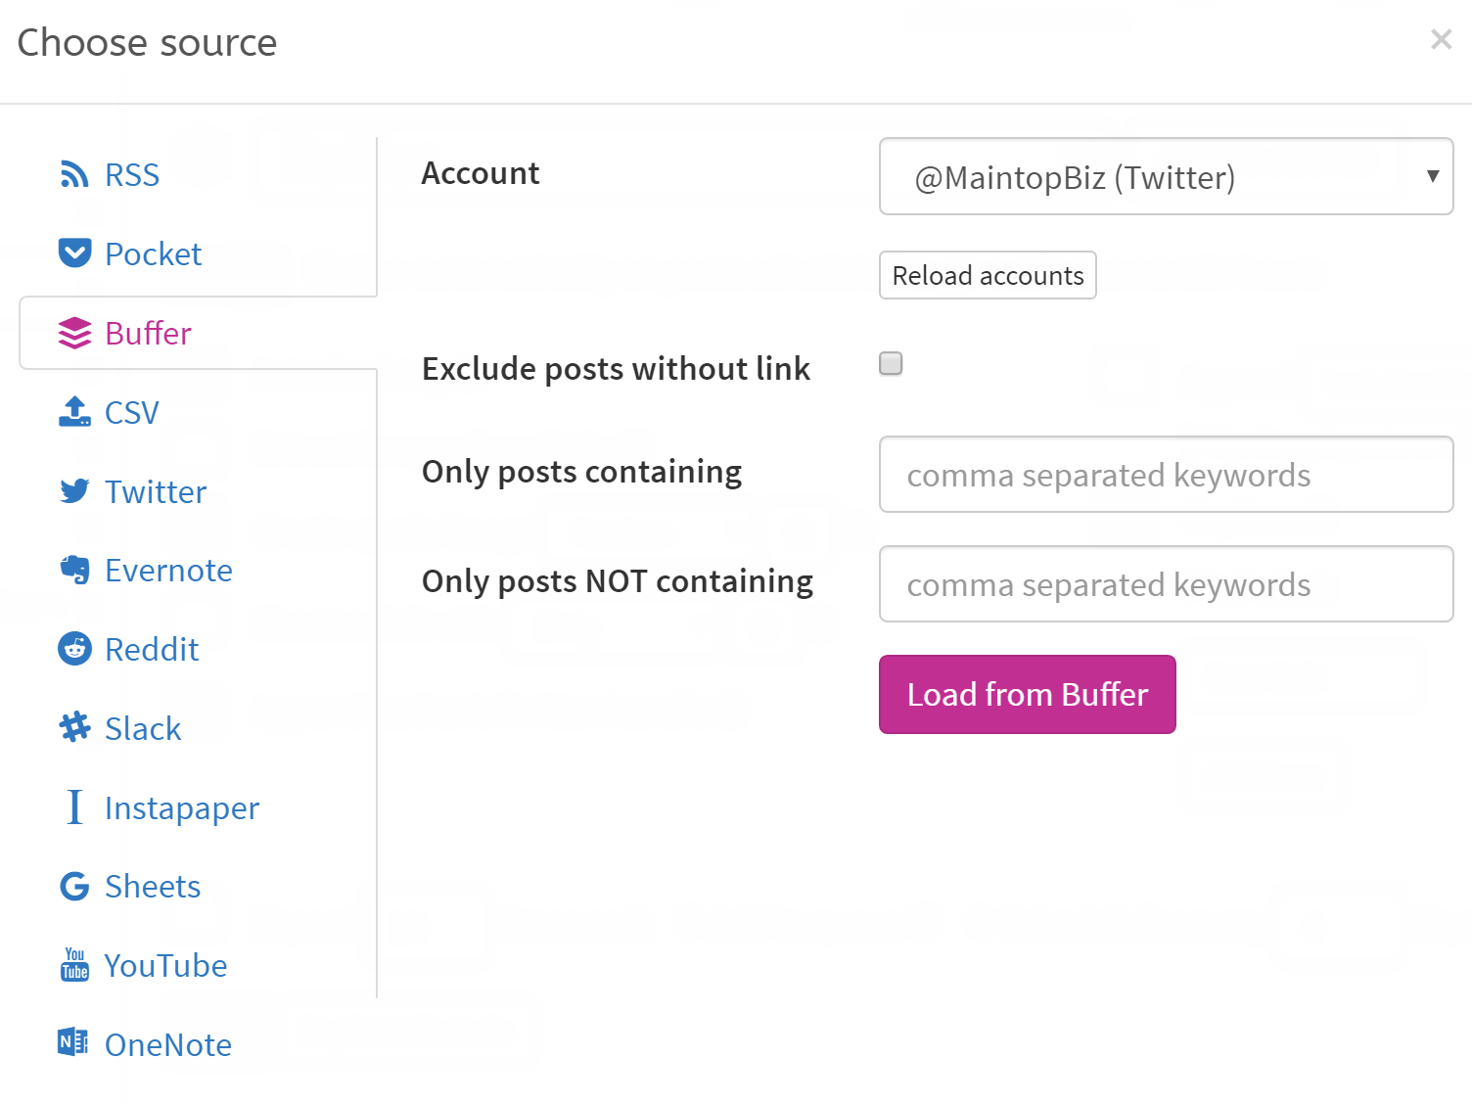Choose the Slack source tab
This screenshot has width=1472, height=1104.
tap(198, 728)
